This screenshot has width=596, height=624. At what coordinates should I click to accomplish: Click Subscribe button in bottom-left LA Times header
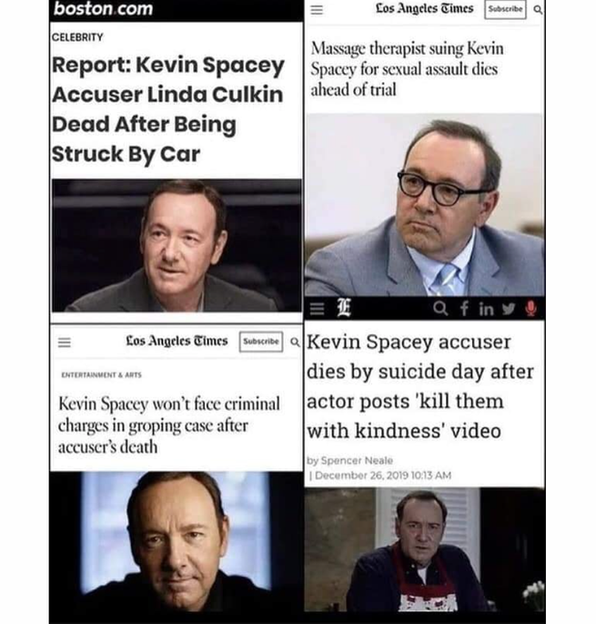[x=261, y=342]
